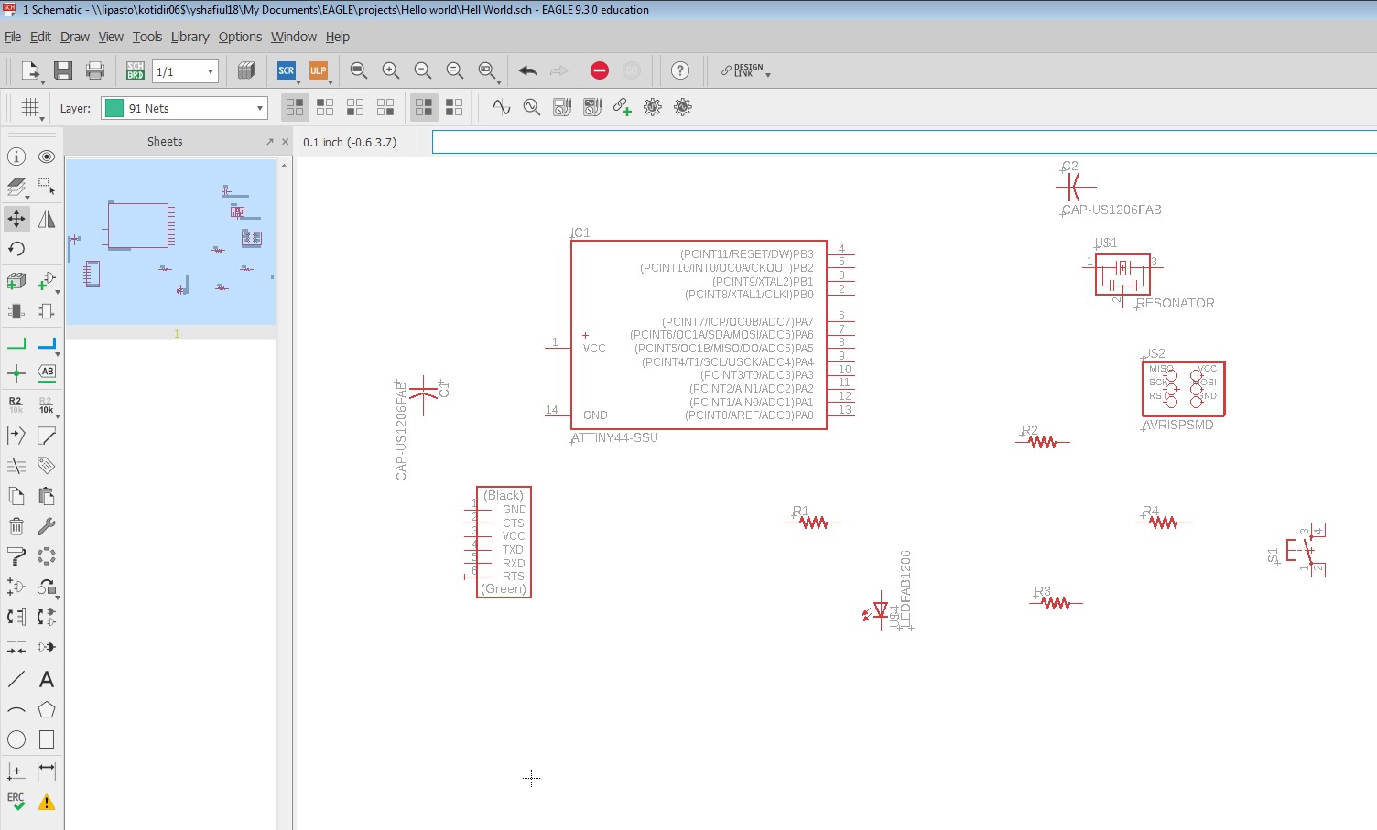This screenshot has width=1377, height=830.
Task: Open the Errors warning list
Action: (x=47, y=803)
